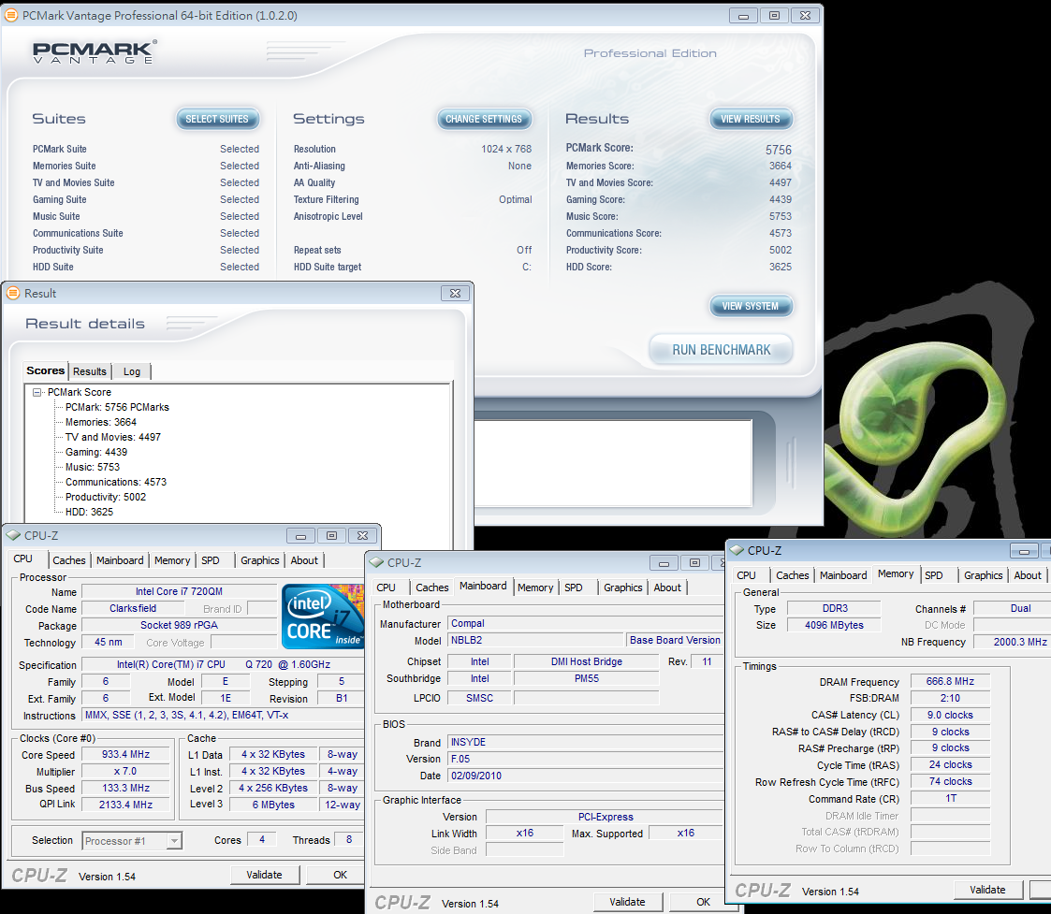Select 'HDD: 3625' tree row
Screen dimensions: 1051x914
90,512
